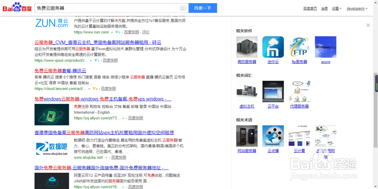This screenshot has height=189, width=378.
Task: Open the 云点播 film reel icon
Action: tap(273, 136)
